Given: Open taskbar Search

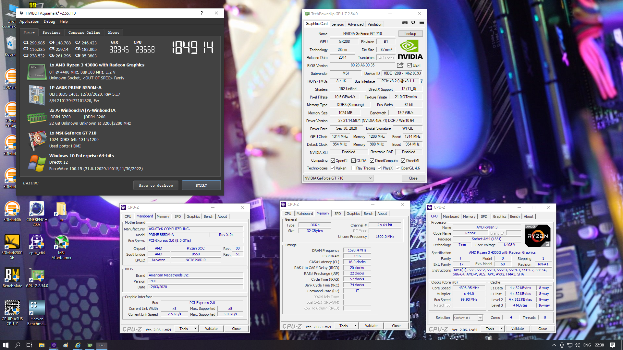Looking at the screenshot, I should point(18,345).
